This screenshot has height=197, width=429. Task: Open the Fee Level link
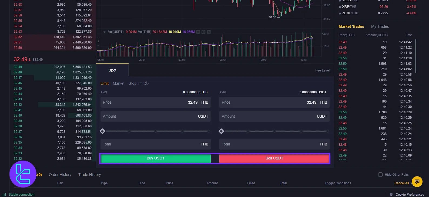(x=322, y=70)
